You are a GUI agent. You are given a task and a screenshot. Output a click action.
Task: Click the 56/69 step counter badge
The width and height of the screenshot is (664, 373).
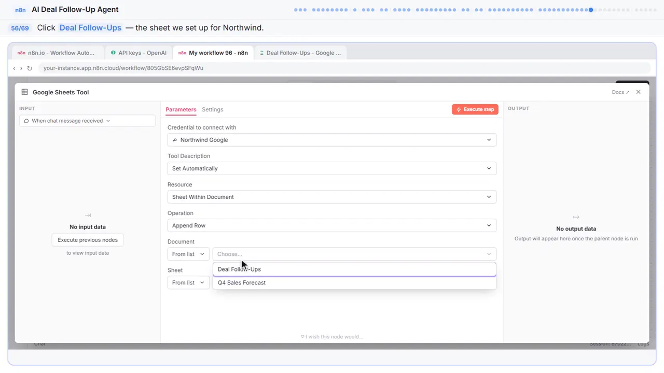20,28
